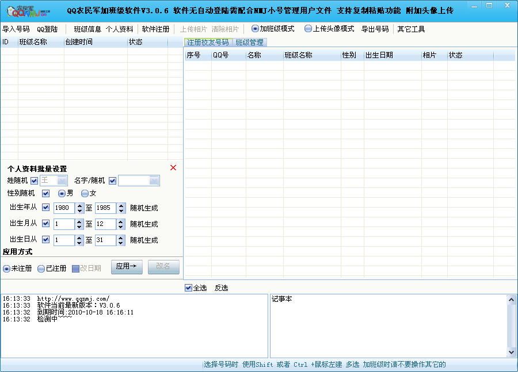Click 出生日期 column header

pos(393,55)
